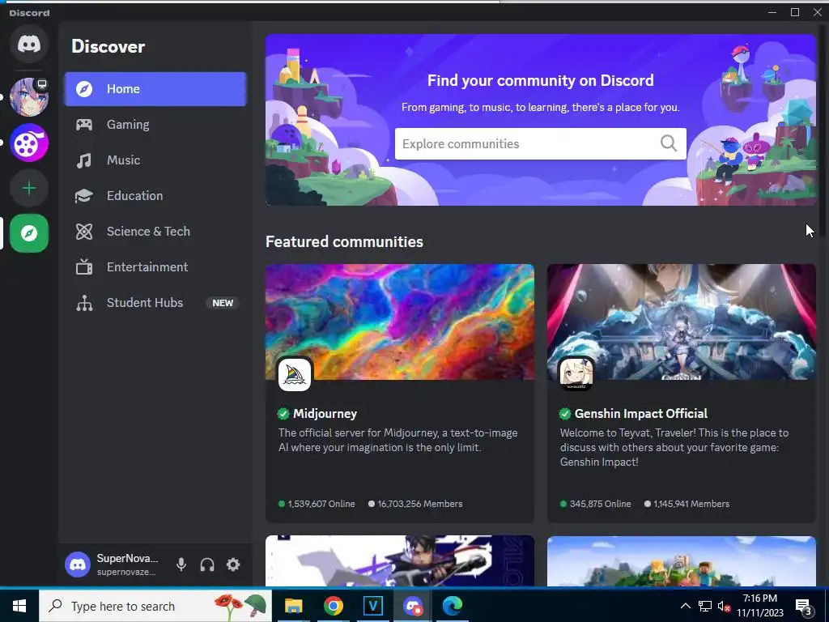Click the graduation cap Education icon

click(x=84, y=196)
